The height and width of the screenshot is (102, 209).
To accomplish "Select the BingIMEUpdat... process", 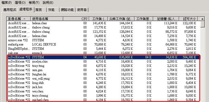I will [103, 49].
